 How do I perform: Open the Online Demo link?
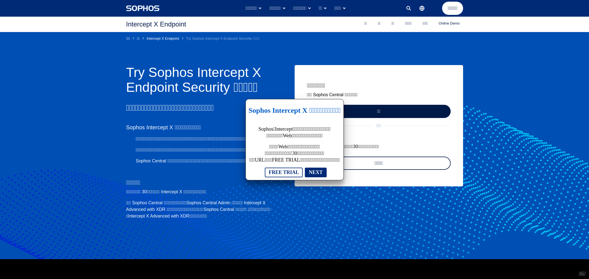pos(449,23)
